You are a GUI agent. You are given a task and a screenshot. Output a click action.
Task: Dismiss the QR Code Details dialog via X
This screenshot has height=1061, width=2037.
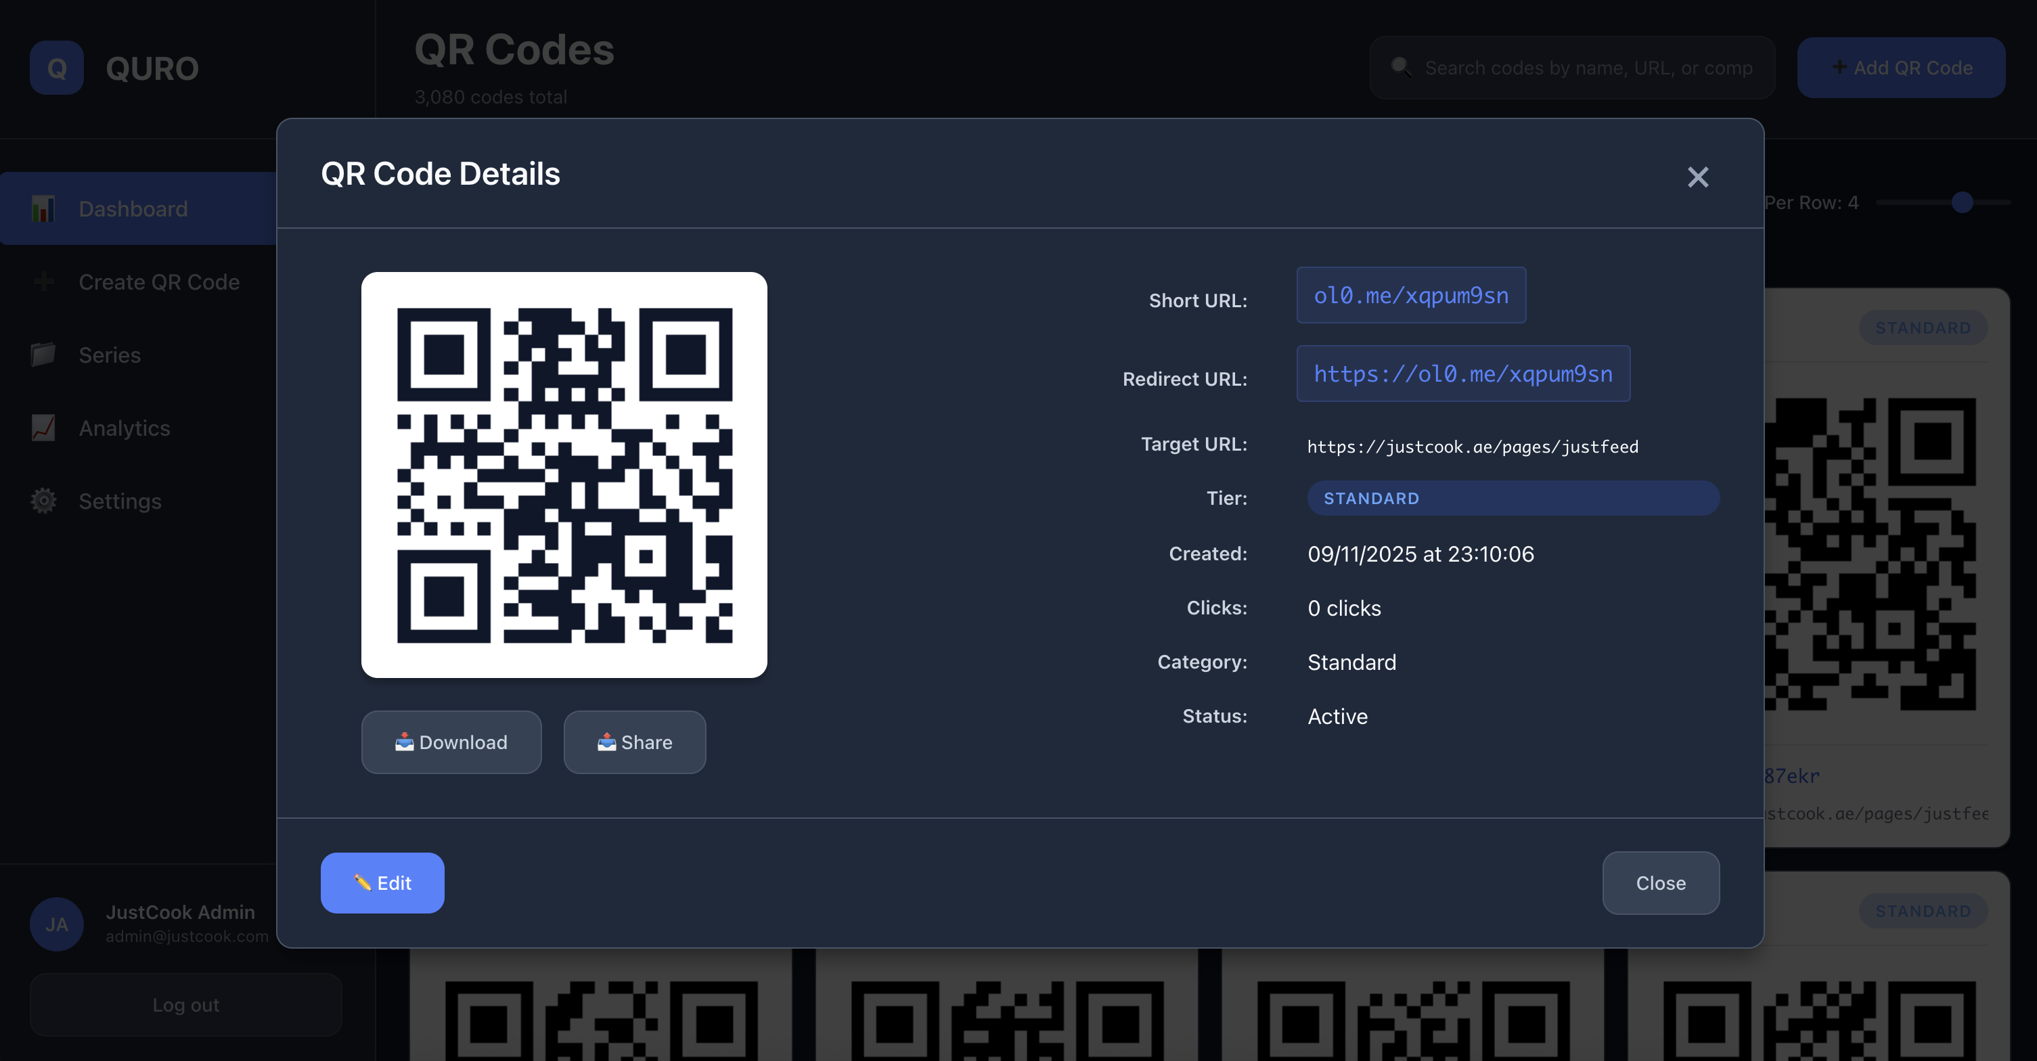coord(1698,177)
